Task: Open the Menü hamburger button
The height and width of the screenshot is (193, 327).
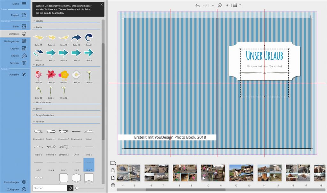Action: pos(24,4)
